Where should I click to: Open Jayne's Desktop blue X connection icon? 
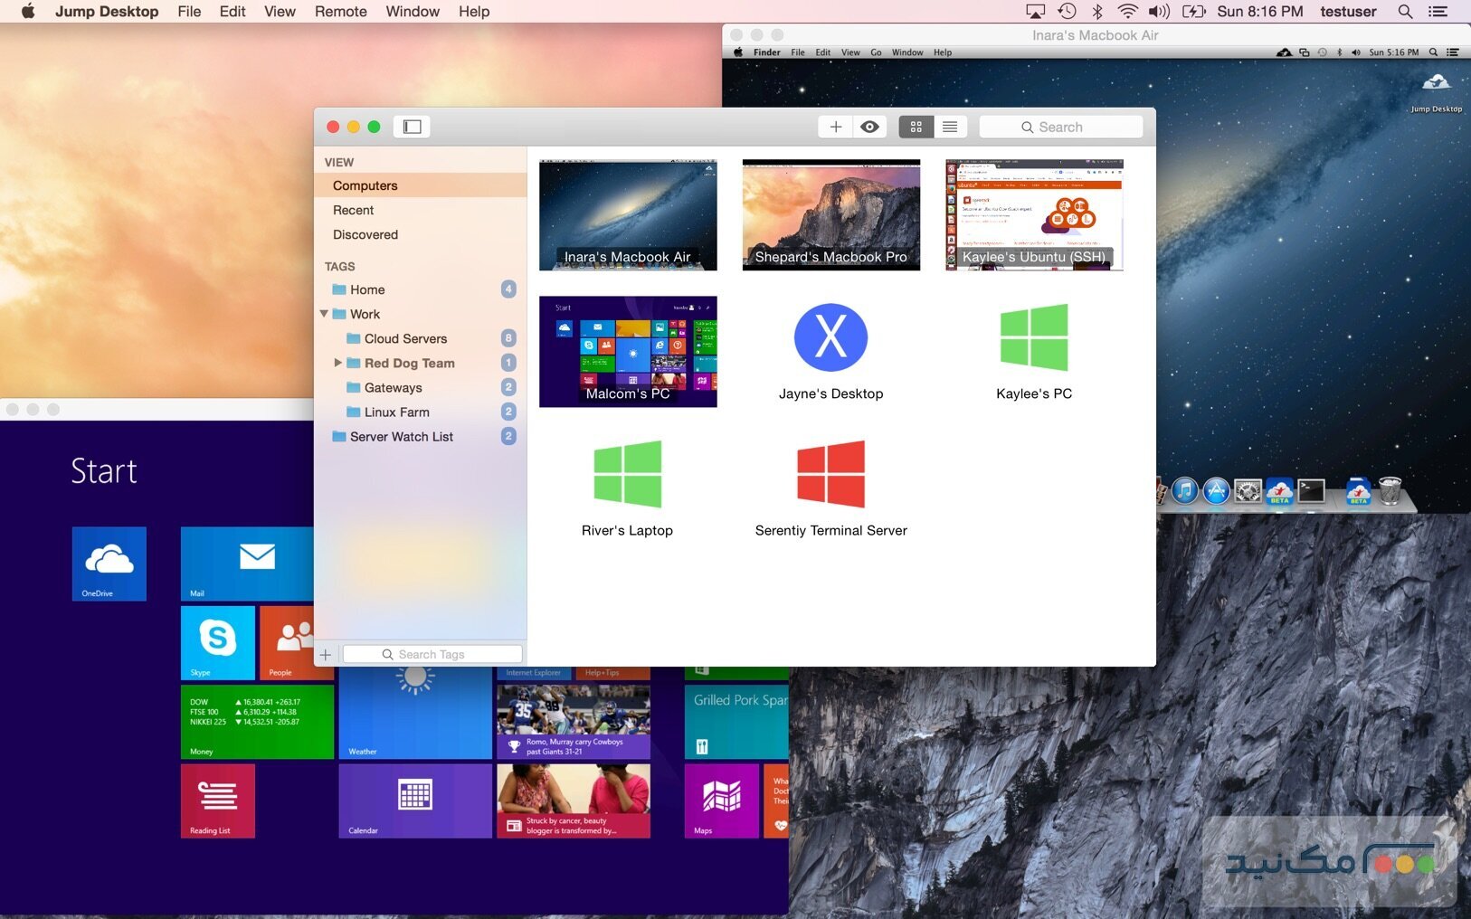coord(830,337)
